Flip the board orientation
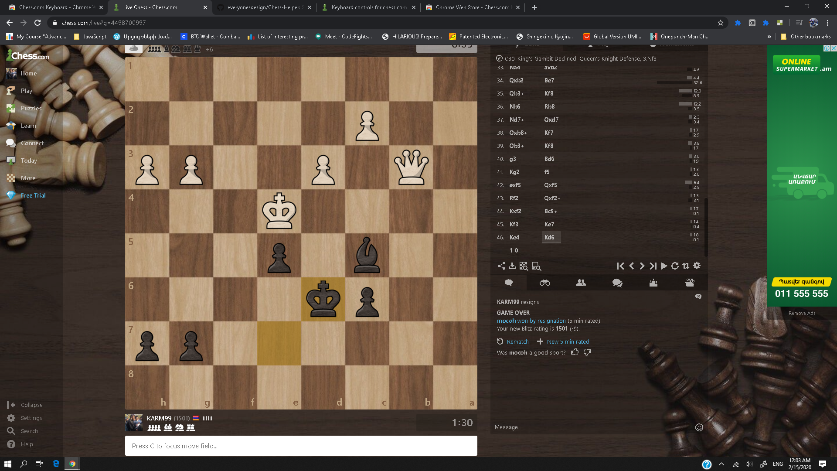The height and width of the screenshot is (471, 837). [x=686, y=266]
